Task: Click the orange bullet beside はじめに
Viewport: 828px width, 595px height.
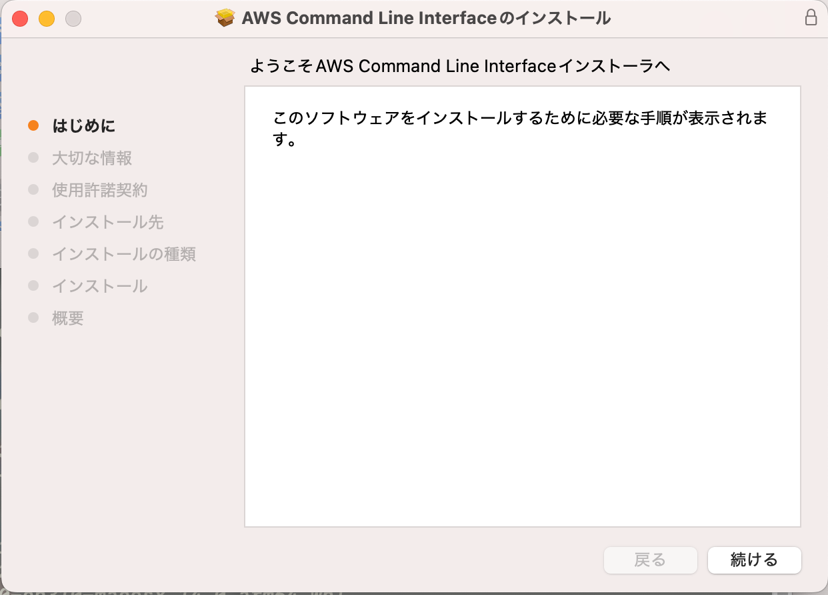Action: point(33,125)
